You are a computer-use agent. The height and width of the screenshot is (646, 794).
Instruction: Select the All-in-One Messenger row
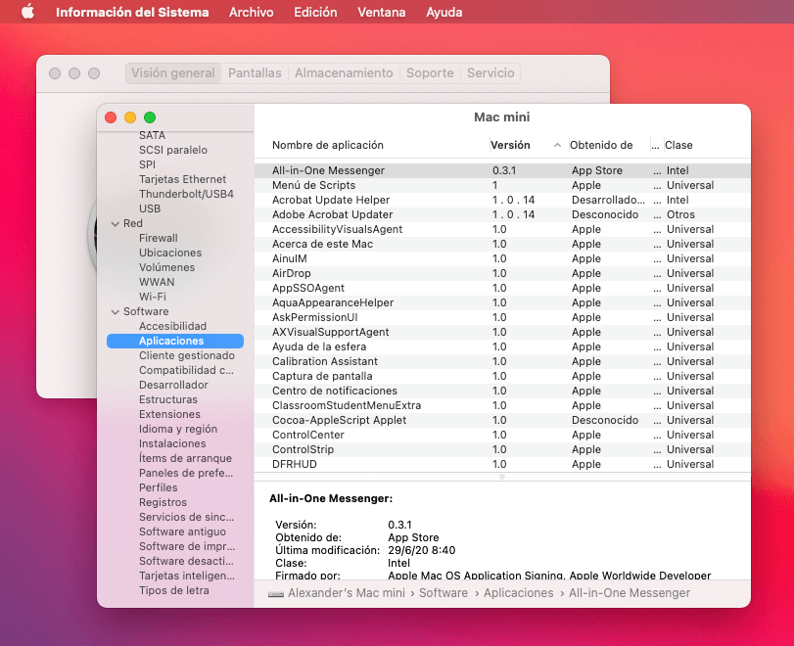502,170
